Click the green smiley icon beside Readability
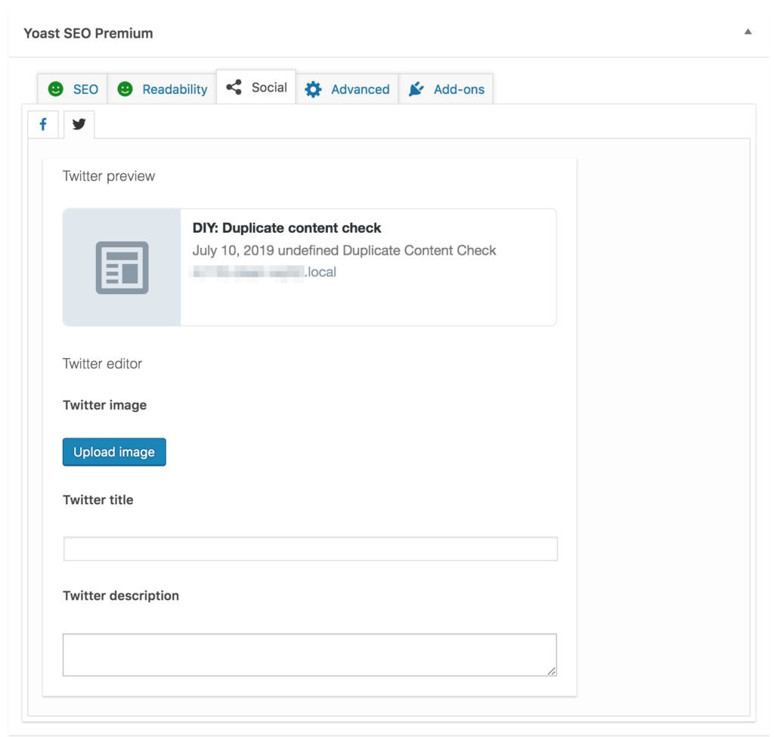This screenshot has height=737, width=774. 125,89
